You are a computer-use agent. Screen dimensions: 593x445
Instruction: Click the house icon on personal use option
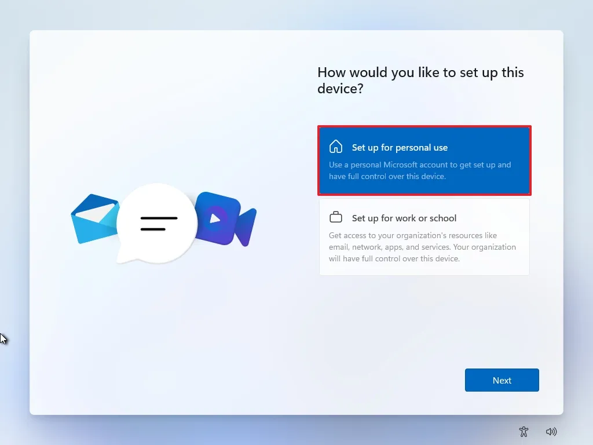336,147
